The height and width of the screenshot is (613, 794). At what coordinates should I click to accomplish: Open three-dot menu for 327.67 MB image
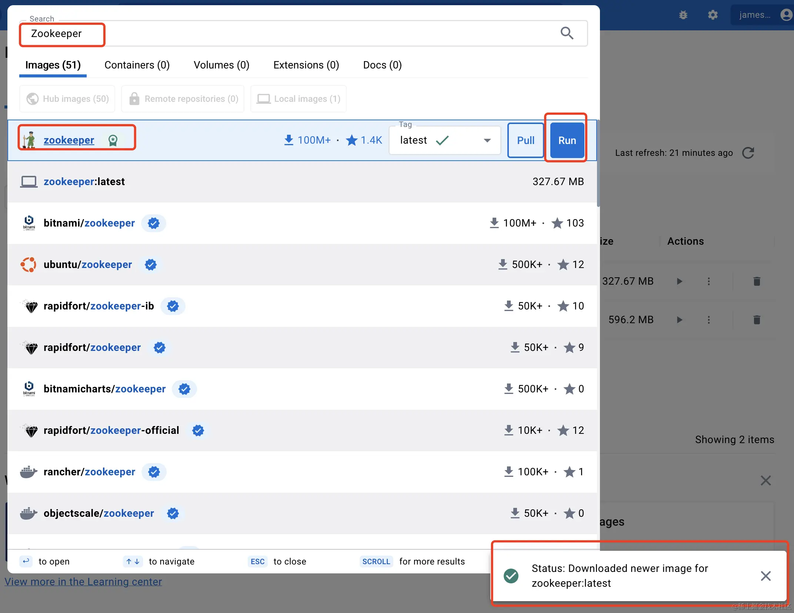click(x=708, y=281)
